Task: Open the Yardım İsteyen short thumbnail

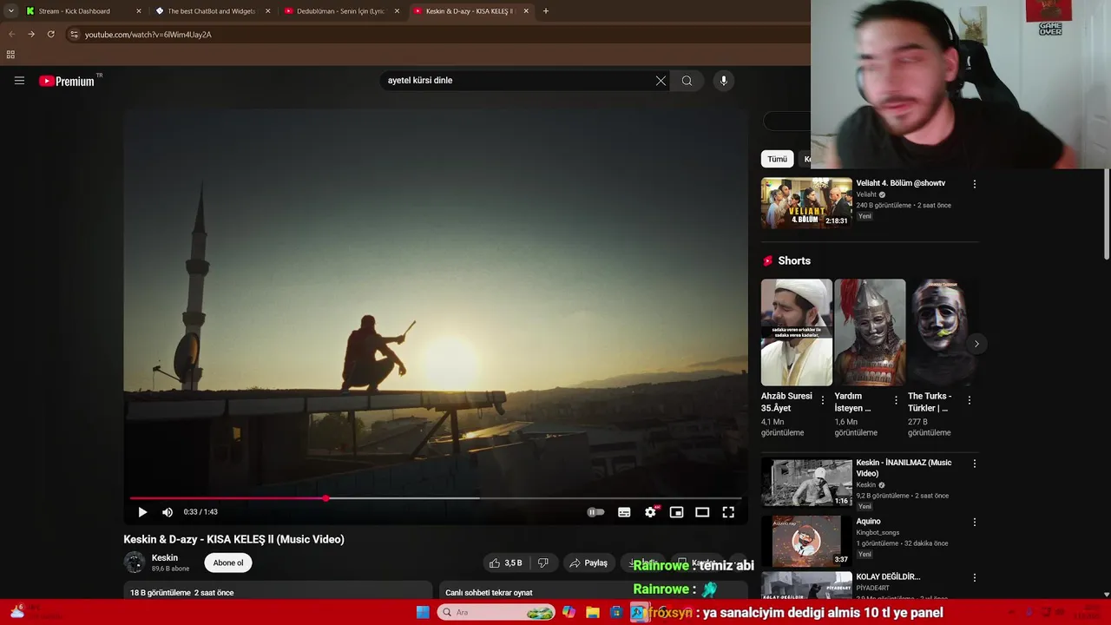Action: [x=870, y=332]
